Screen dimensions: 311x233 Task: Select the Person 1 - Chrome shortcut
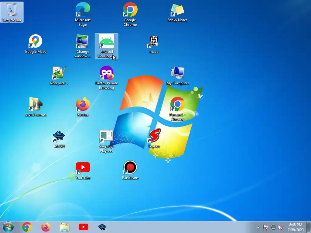point(177,109)
